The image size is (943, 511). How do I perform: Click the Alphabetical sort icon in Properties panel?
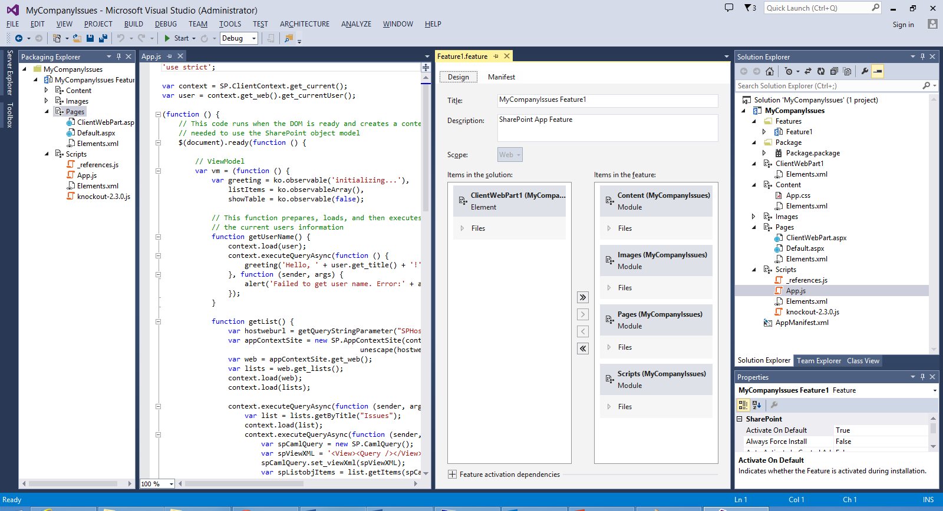(x=757, y=405)
